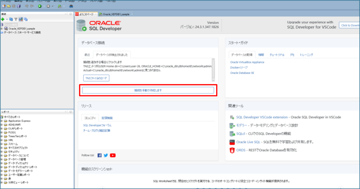Select the 最近 tab in データベース接続
Viewport: 360px width, 189px height.
pyautogui.click(x=87, y=55)
